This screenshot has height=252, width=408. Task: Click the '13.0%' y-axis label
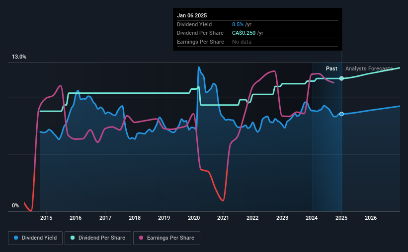pyautogui.click(x=19, y=57)
